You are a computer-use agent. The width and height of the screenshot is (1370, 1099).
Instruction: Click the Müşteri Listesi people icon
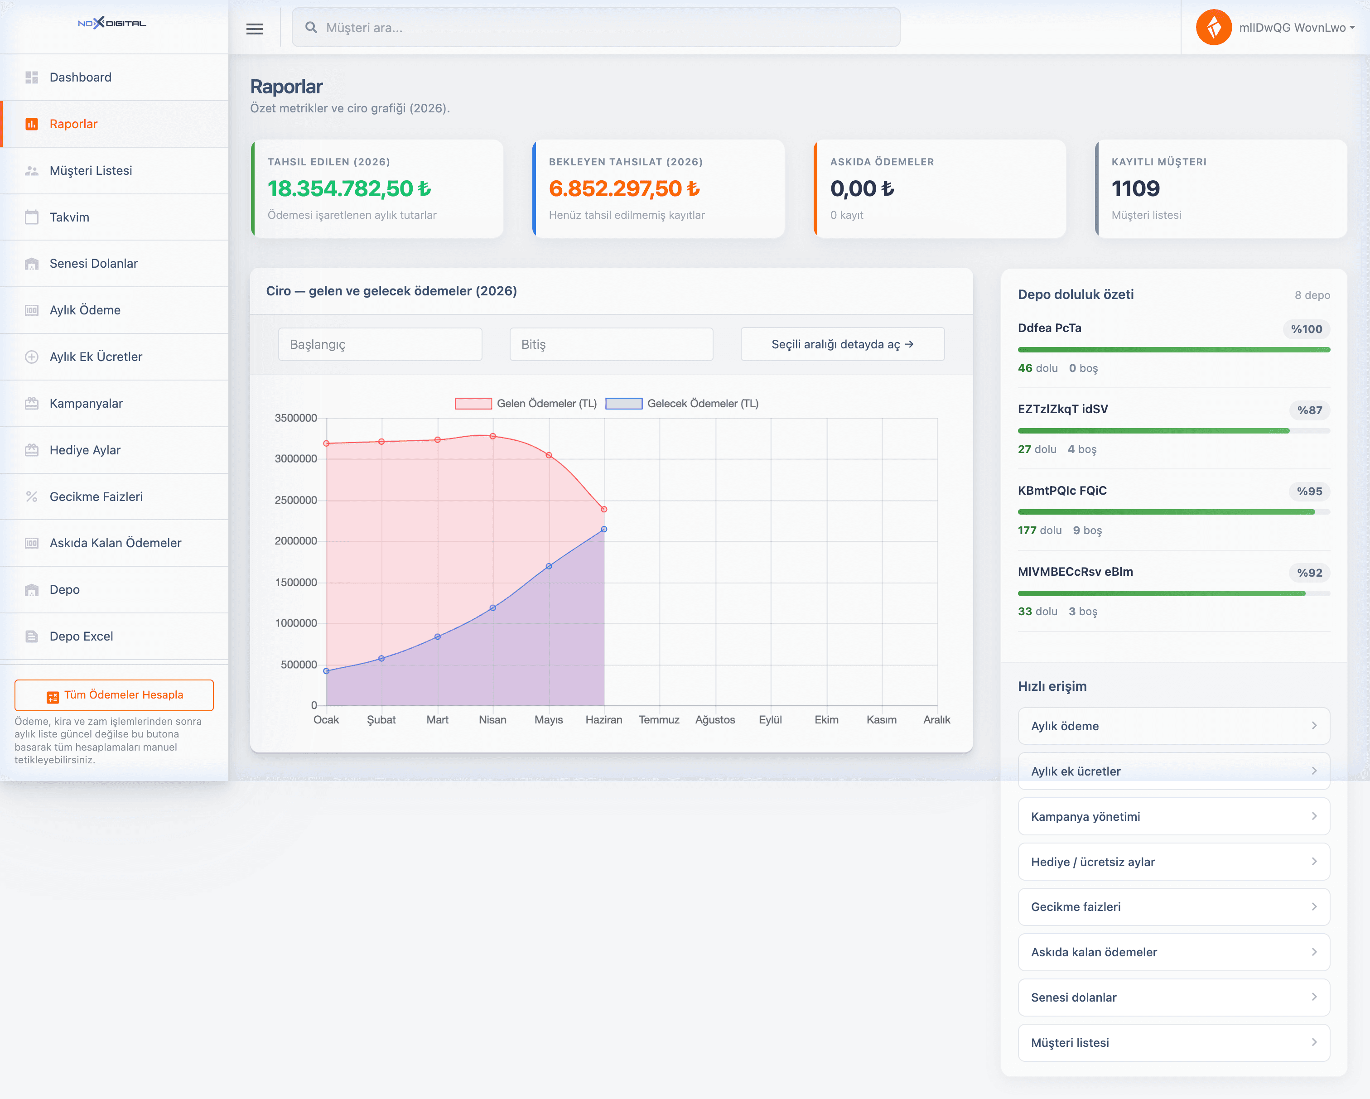(32, 171)
